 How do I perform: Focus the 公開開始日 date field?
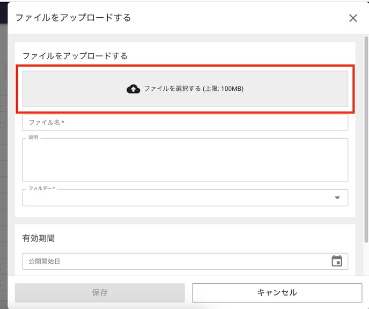[185, 261]
